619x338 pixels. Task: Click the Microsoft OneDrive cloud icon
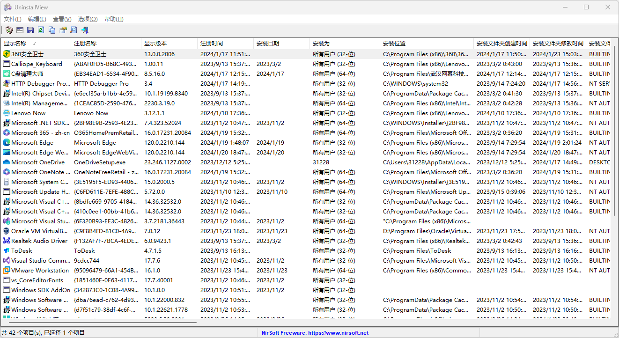pos(7,162)
